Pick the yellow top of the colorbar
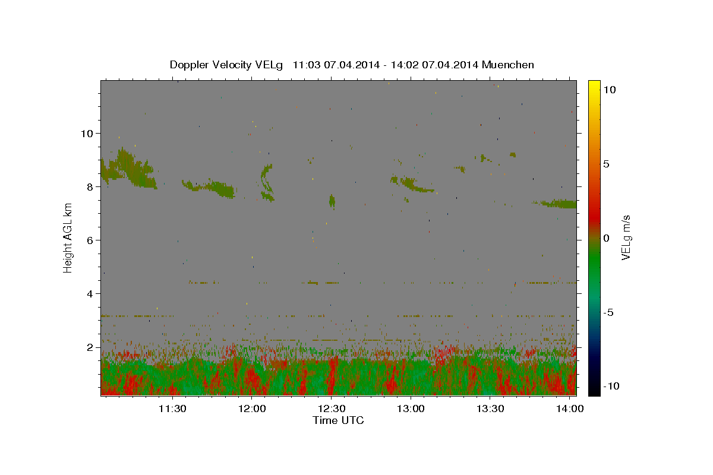The height and width of the screenshot is (475, 713). point(594,86)
